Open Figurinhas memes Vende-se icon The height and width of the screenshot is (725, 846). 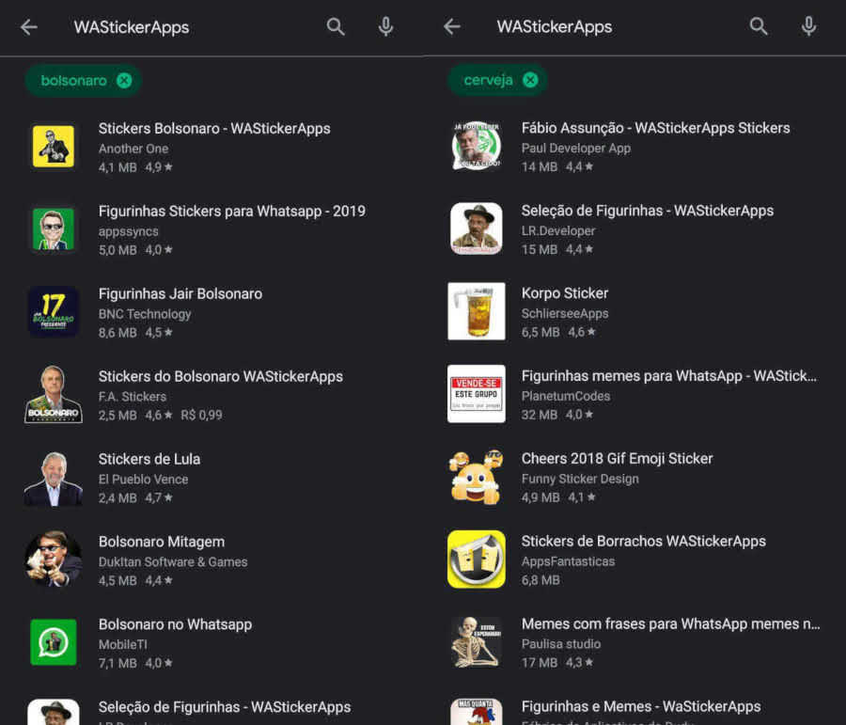(477, 394)
